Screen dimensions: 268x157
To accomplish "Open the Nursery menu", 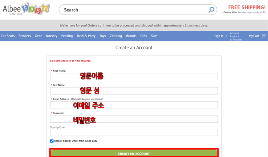I will [51, 36].
